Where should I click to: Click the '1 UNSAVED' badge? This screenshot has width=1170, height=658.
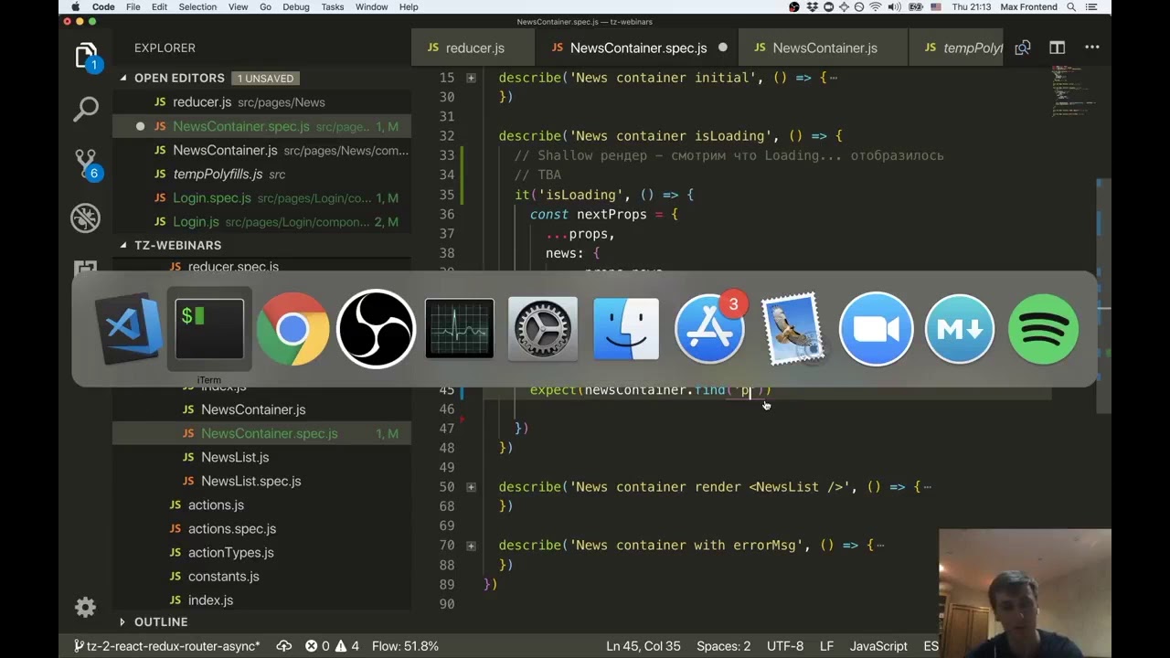(x=266, y=79)
